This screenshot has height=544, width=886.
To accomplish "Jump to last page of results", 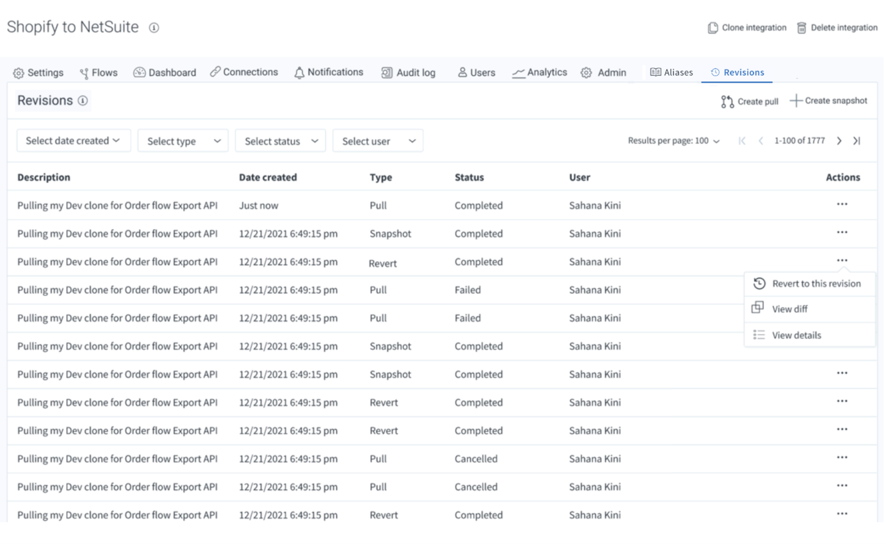I will [x=857, y=141].
